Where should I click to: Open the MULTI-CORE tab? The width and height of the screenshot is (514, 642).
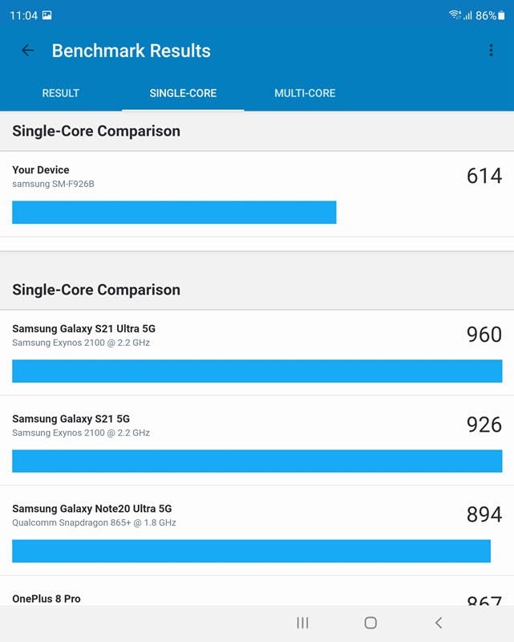305,93
